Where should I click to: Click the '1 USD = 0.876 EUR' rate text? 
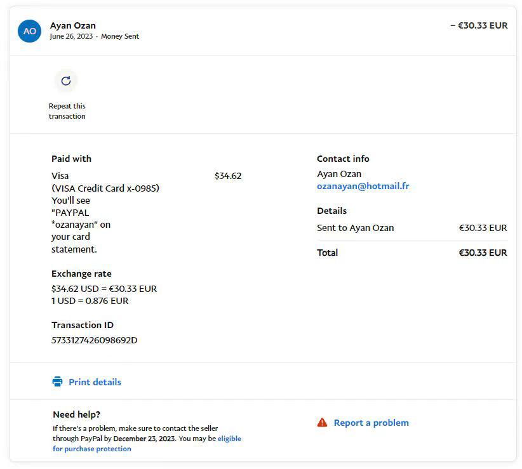point(90,301)
